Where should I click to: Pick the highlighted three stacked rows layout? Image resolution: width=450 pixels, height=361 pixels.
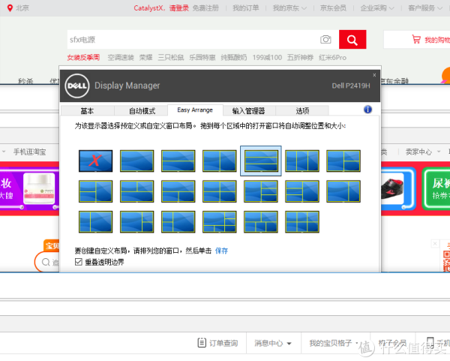pos(261,161)
